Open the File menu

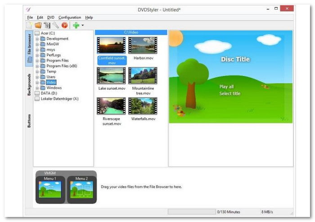(x=30, y=18)
